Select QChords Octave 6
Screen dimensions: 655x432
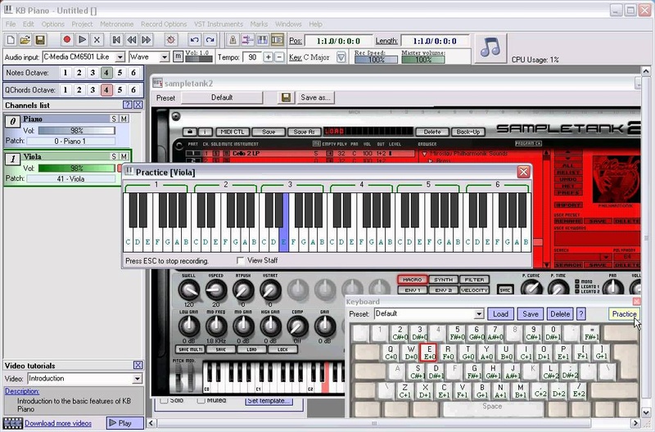[133, 90]
